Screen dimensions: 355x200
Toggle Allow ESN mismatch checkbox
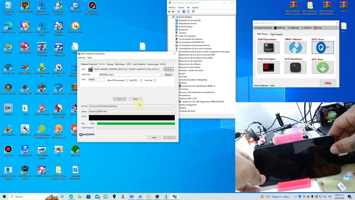coord(127,80)
